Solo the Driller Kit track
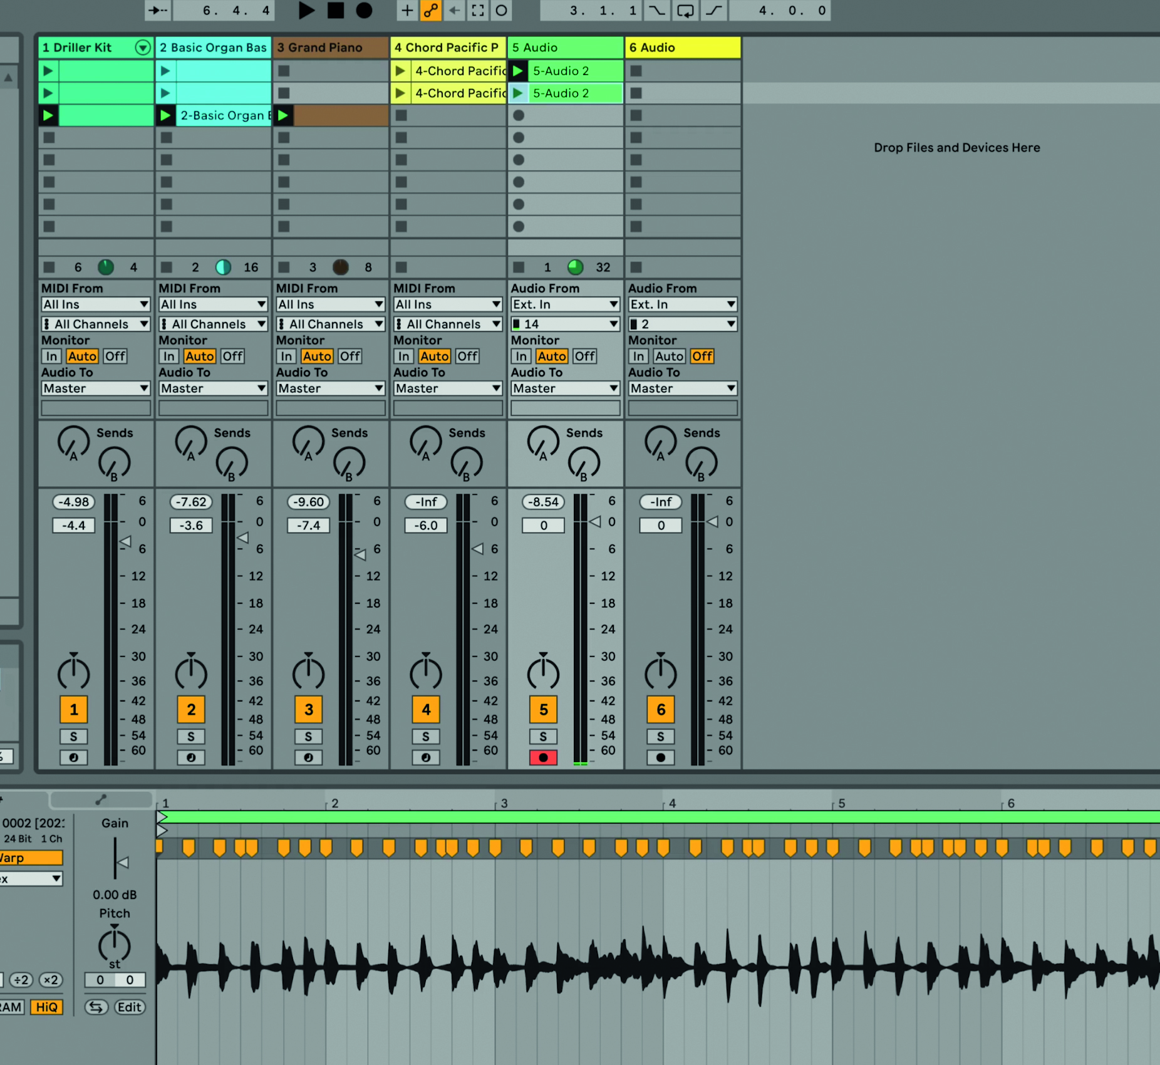 click(x=74, y=737)
